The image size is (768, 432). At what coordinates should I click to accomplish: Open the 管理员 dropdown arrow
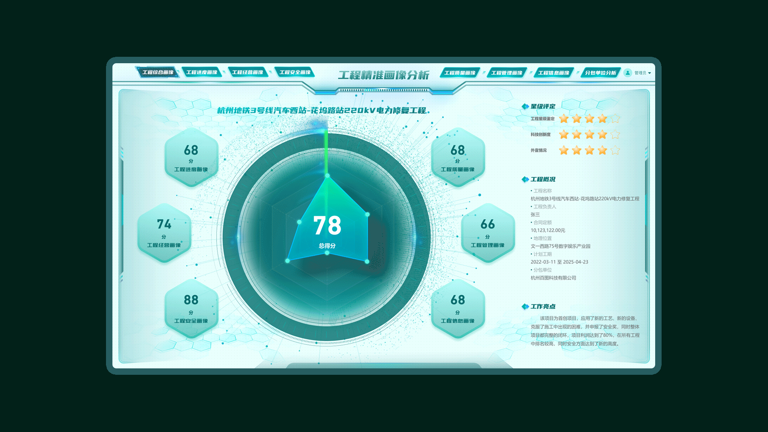click(650, 73)
